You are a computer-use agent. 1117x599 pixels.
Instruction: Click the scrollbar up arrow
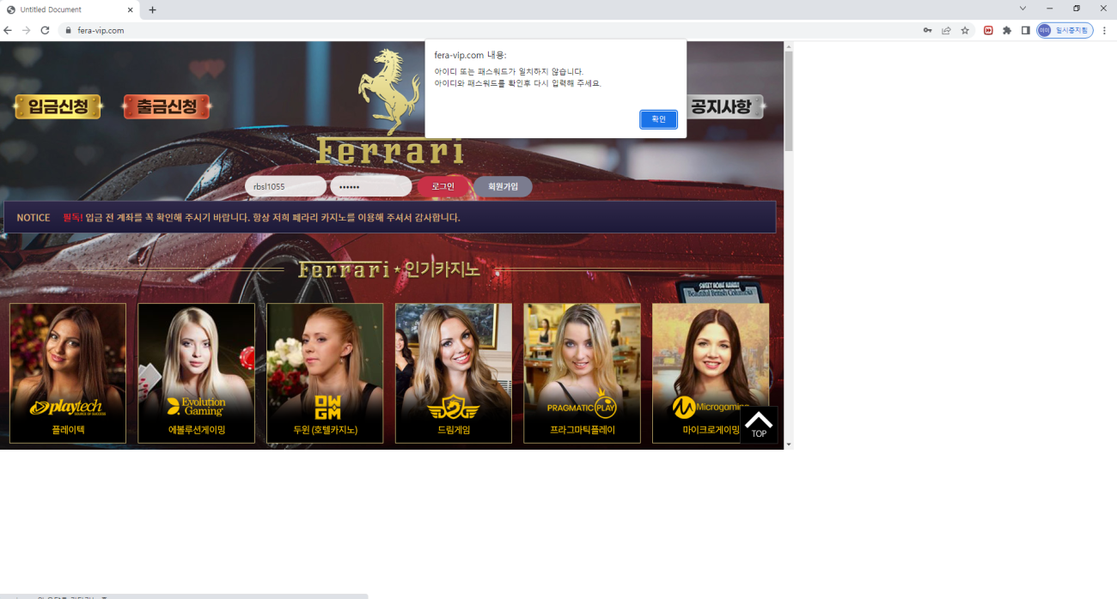pos(789,45)
